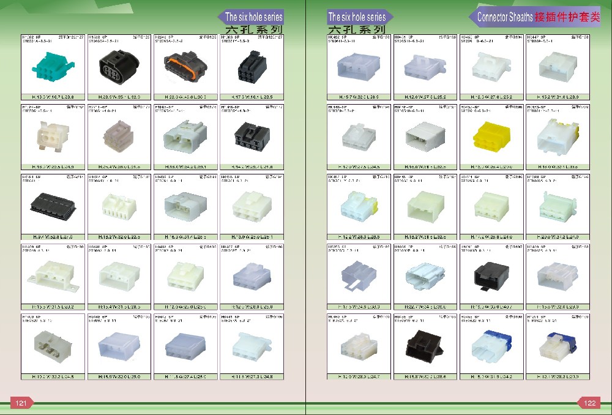The height and width of the screenshot is (415, 612).
Task: Click the page number 121
Action: [21, 403]
